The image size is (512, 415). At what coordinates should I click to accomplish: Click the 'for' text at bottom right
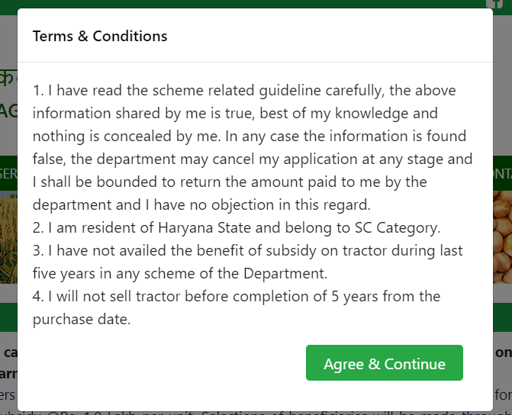click(x=503, y=394)
